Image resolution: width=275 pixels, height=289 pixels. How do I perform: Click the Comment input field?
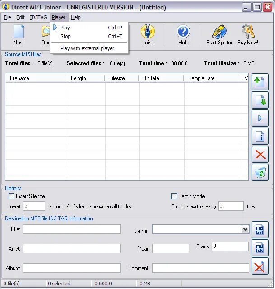(x=200, y=268)
